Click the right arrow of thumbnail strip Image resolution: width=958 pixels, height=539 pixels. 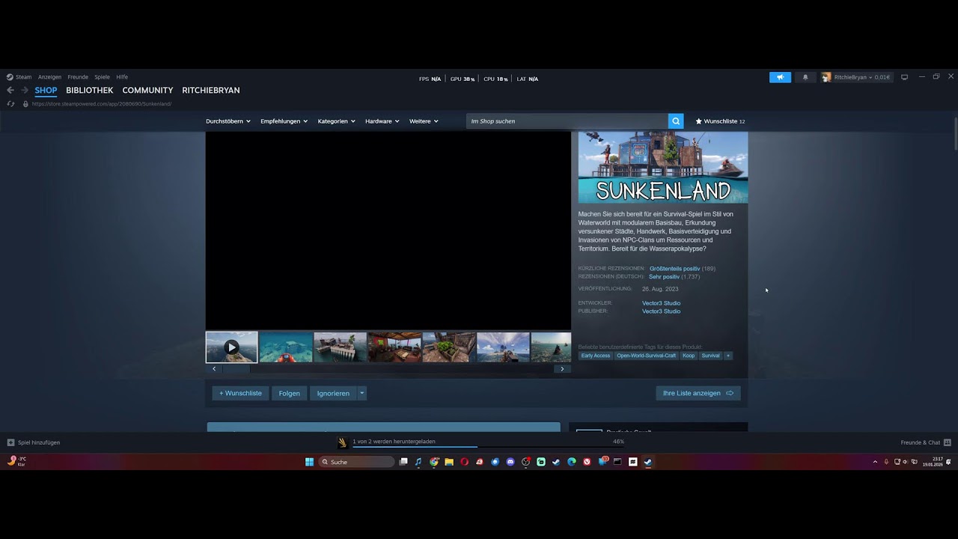(563, 369)
